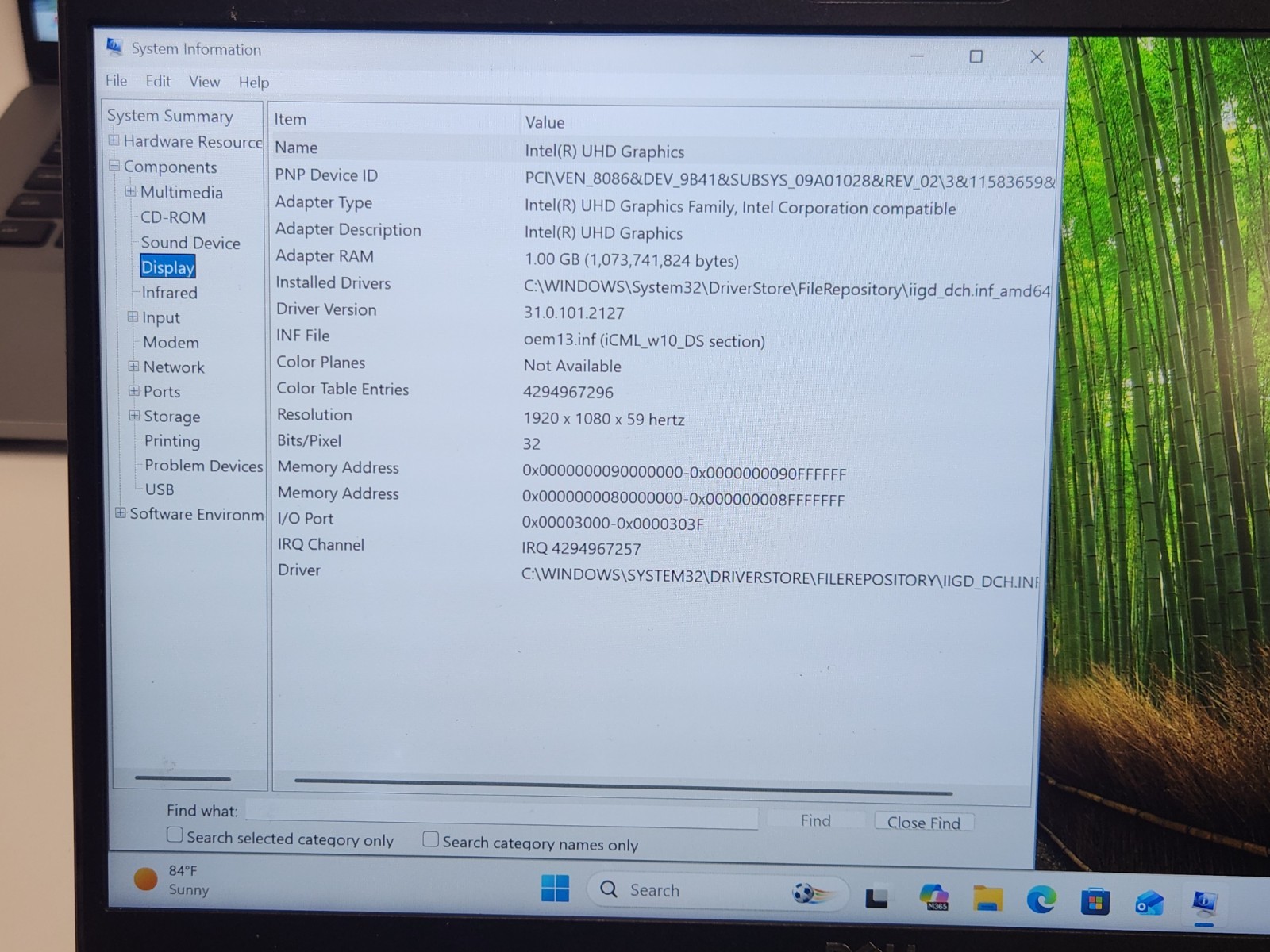Select USB in the tree
This screenshot has width=1270, height=952.
tap(160, 489)
